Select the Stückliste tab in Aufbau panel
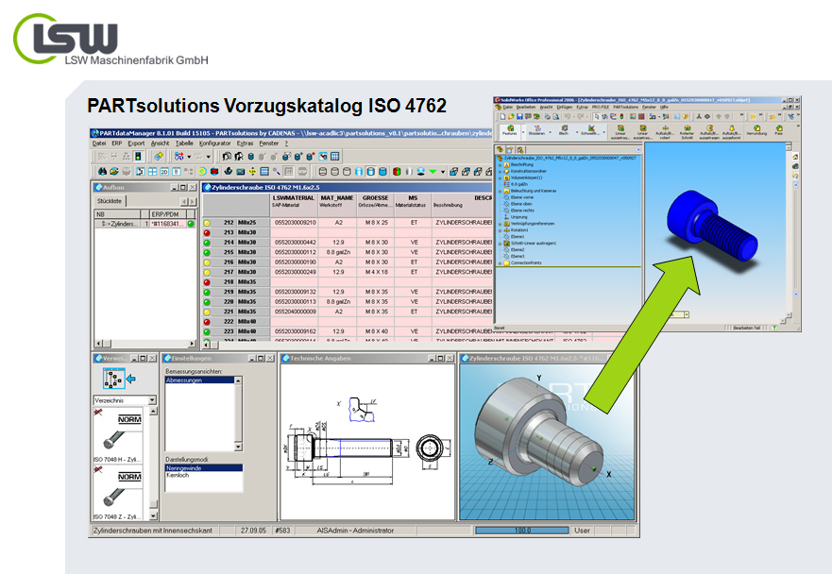Image resolution: width=832 pixels, height=574 pixels. pyautogui.click(x=109, y=201)
